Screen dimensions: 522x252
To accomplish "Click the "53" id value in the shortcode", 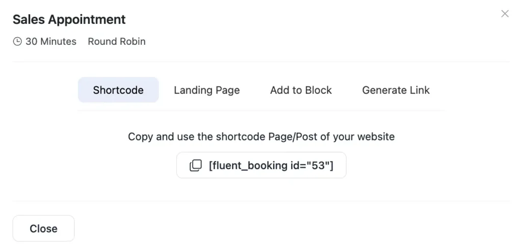I will (x=318, y=165).
